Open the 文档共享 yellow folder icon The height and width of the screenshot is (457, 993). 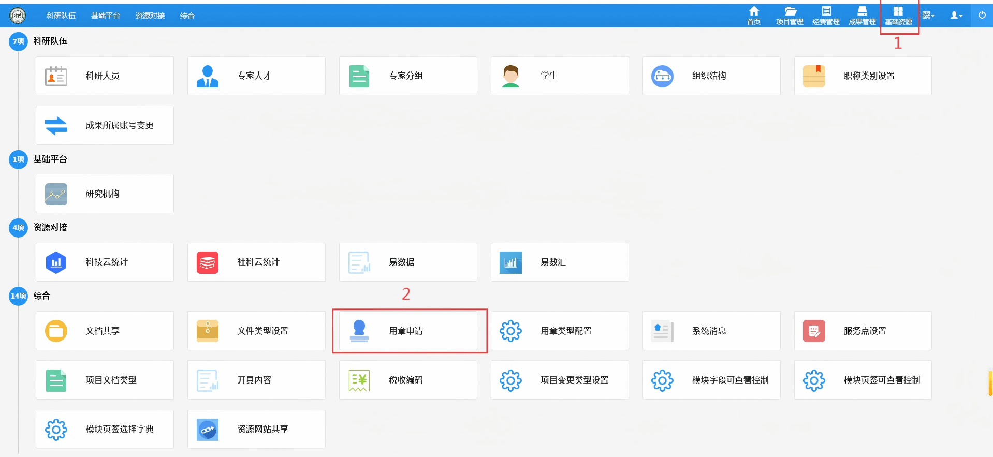56,331
